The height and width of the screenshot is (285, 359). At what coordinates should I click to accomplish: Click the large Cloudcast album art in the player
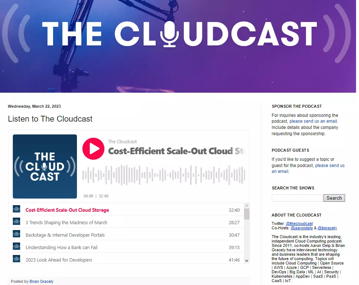pos(44,166)
